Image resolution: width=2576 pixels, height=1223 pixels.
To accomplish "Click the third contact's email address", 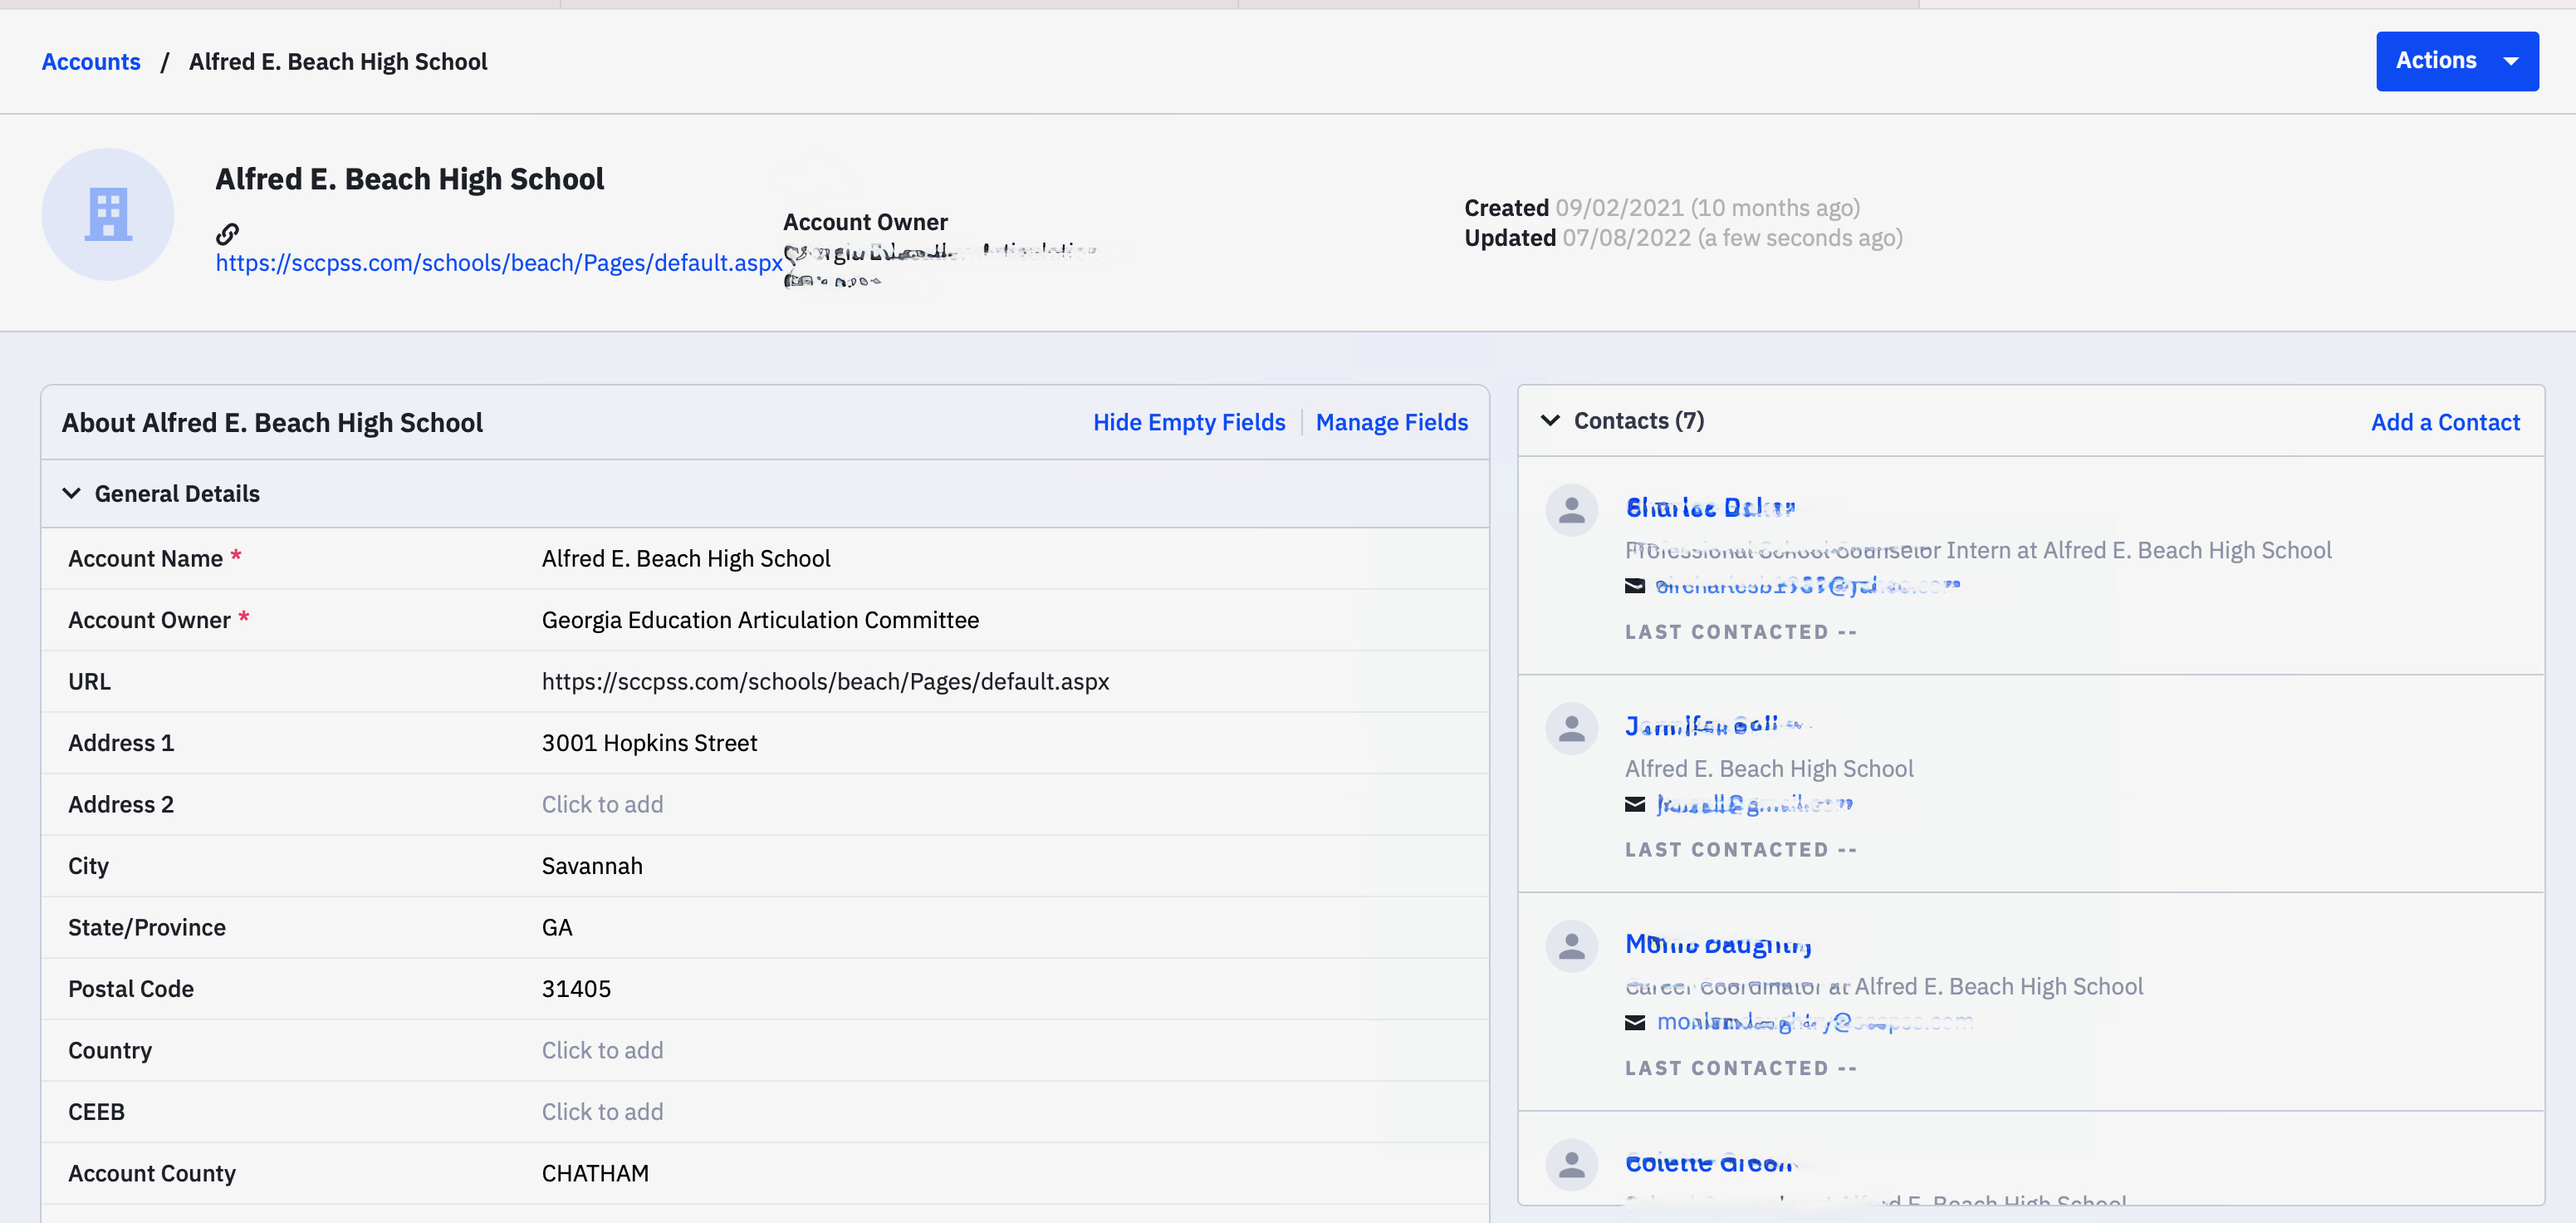I will [1815, 1022].
